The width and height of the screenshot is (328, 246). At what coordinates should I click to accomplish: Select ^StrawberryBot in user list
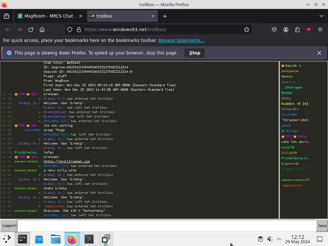pyautogui.click(x=295, y=120)
